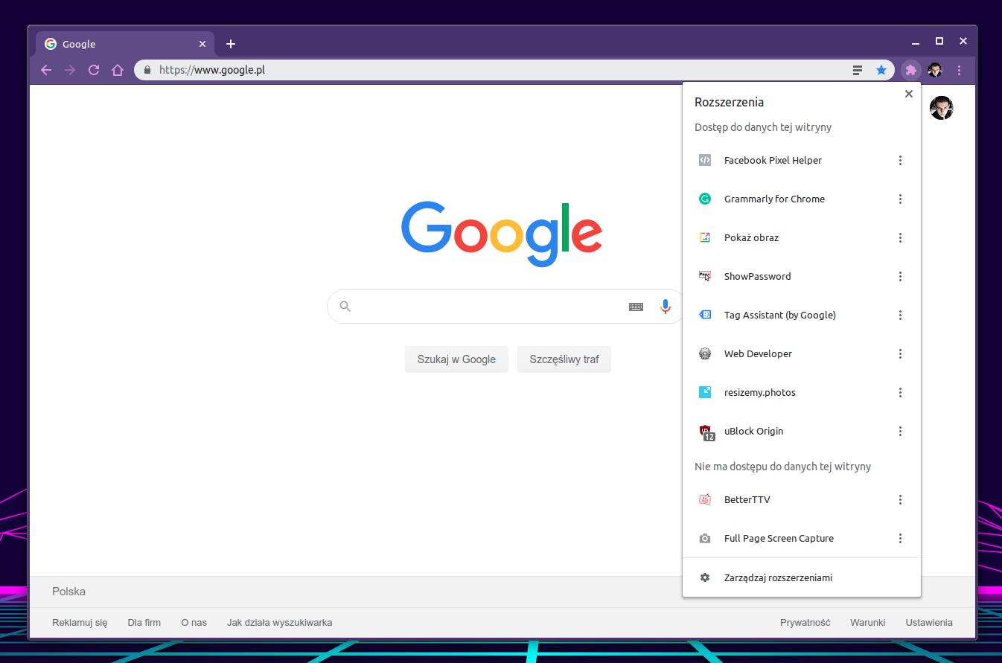Click the search magnifier icon
1002x663 pixels.
point(345,306)
